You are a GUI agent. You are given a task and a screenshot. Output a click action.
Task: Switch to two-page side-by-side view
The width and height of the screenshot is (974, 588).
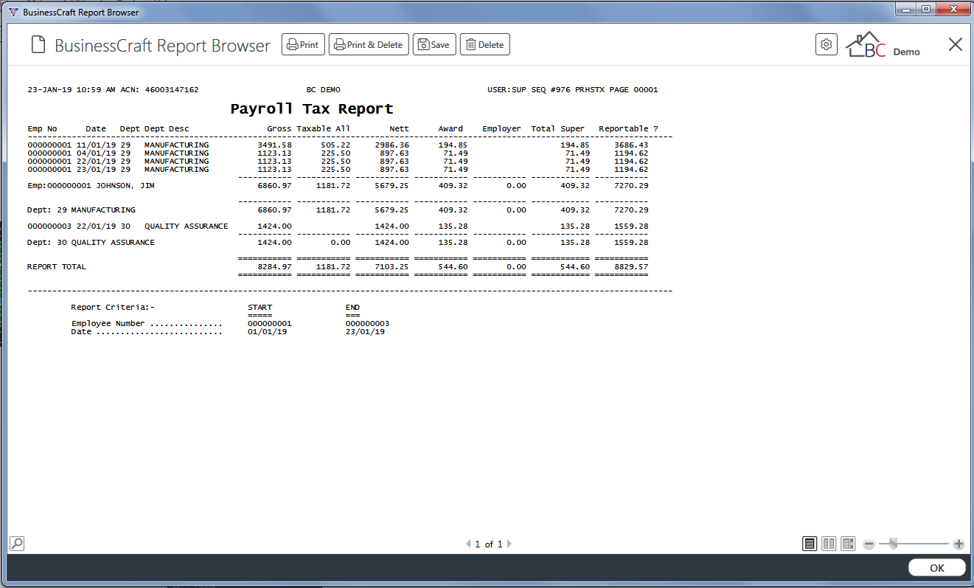829,544
